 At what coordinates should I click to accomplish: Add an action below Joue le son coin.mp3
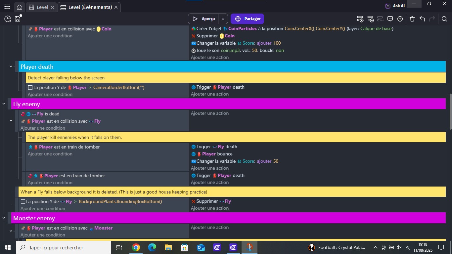[x=210, y=57]
